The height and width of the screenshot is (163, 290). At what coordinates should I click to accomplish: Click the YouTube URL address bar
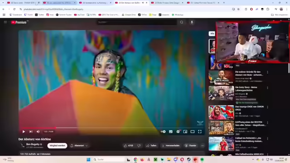pyautogui.click(x=126, y=9)
